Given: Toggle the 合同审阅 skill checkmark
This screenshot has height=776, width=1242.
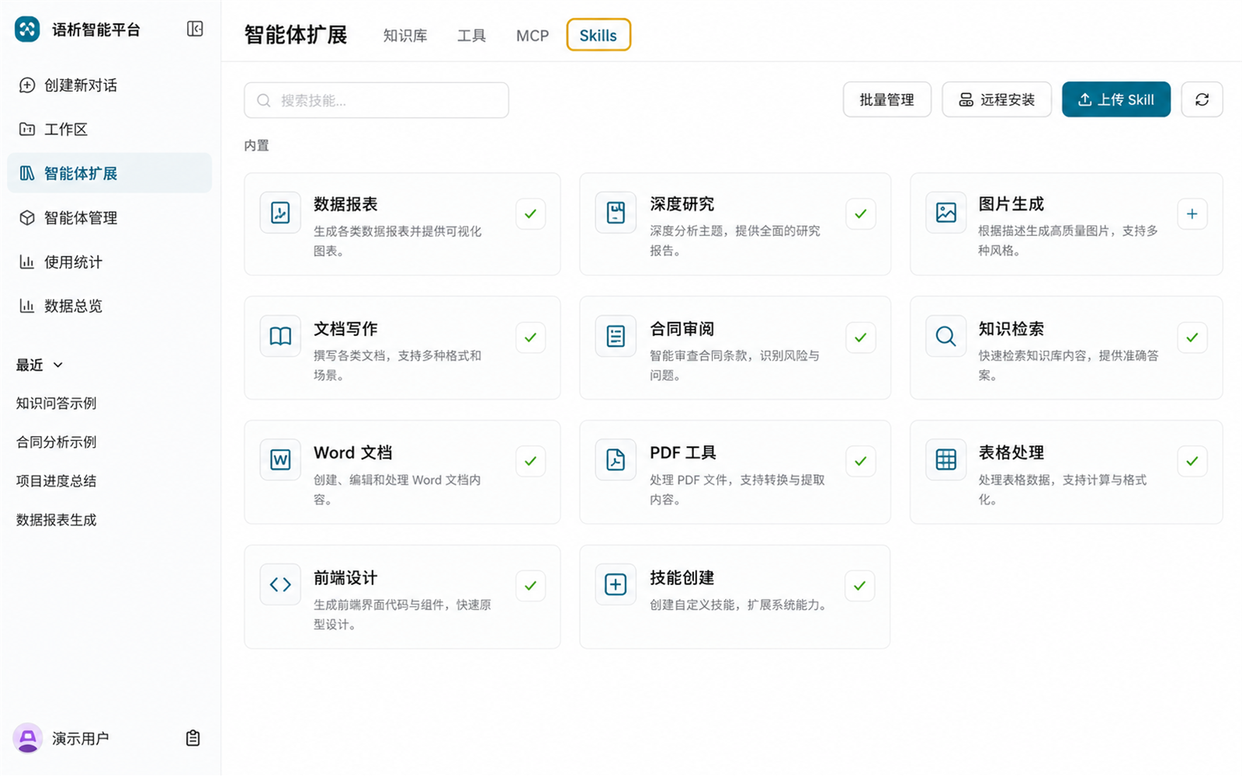Looking at the screenshot, I should (860, 338).
